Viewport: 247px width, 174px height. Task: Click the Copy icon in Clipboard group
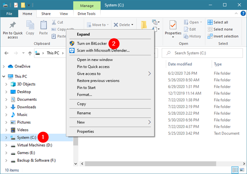(30, 25)
